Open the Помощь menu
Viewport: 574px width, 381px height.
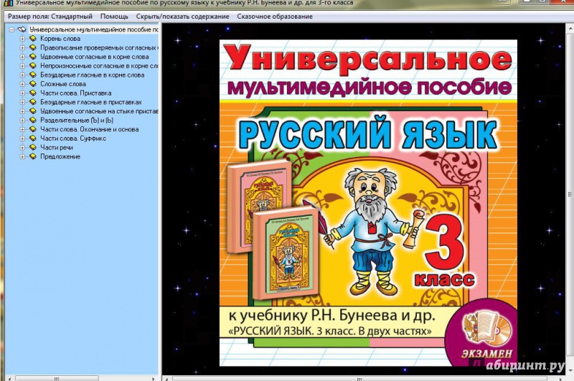click(x=114, y=17)
